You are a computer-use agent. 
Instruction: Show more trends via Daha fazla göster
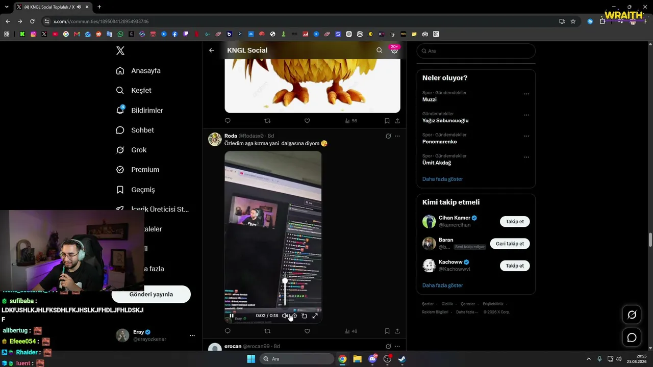tap(443, 179)
